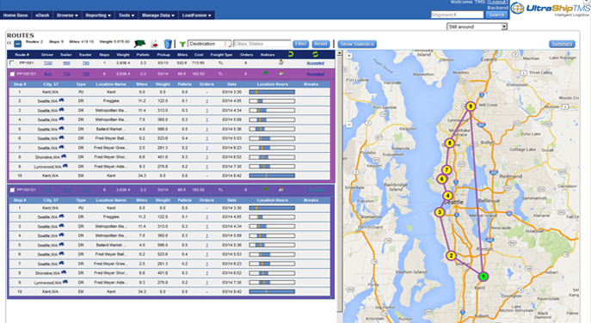The height and width of the screenshot is (323, 591).
Task: Tick the checkbox for route PP1001
Action: 12,63
